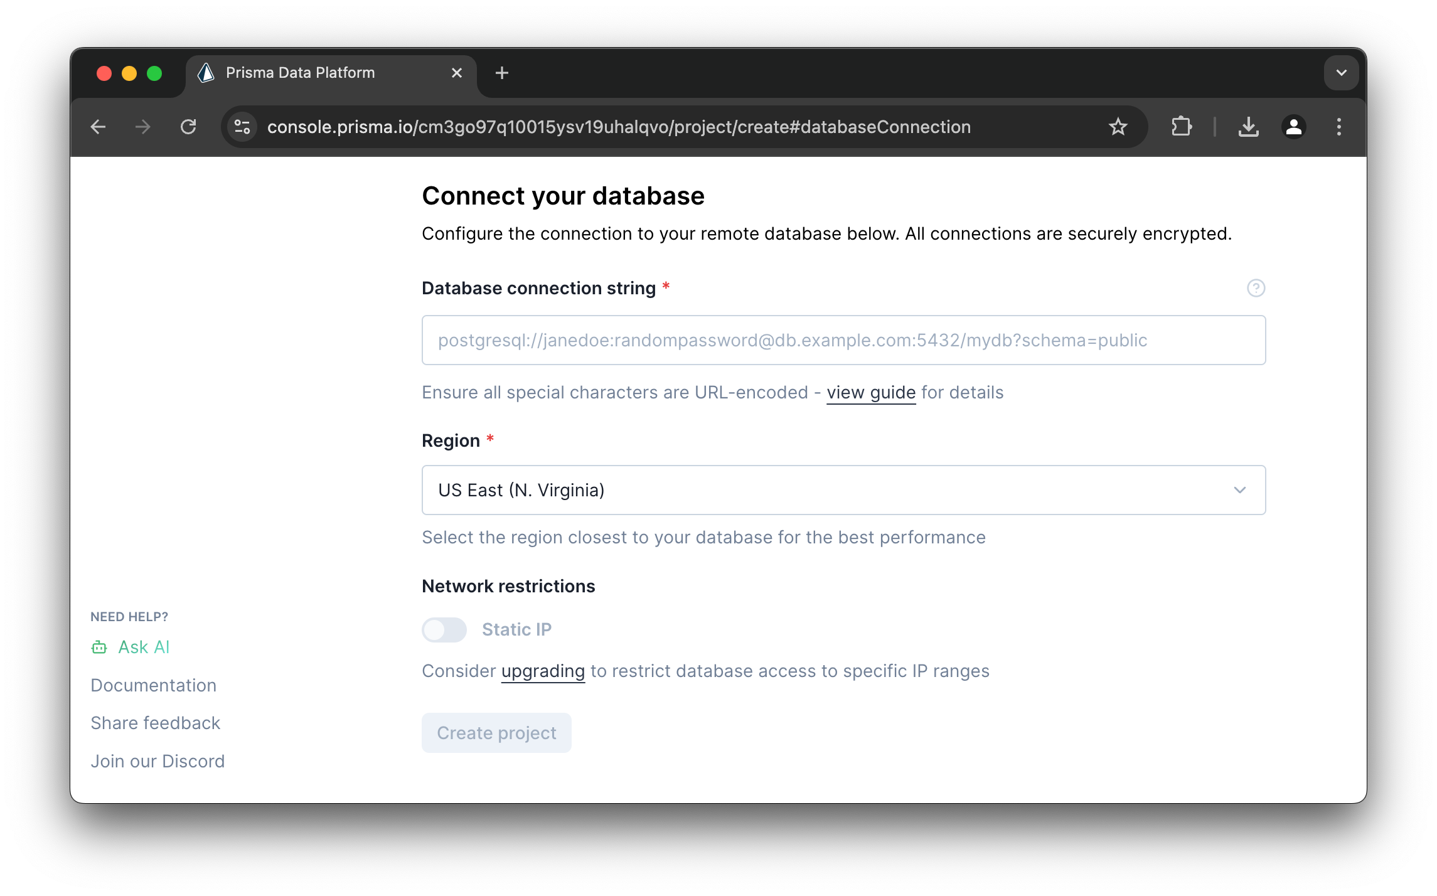Viewport: 1437px width, 896px height.
Task: Click the bookmark star icon
Action: click(1118, 127)
